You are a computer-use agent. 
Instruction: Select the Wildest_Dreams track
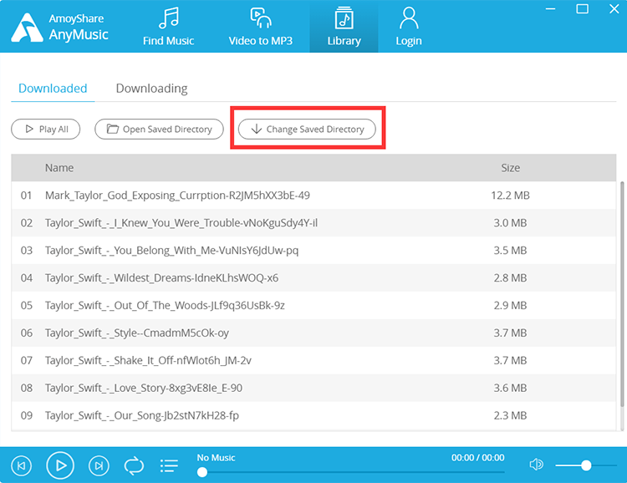(x=313, y=278)
